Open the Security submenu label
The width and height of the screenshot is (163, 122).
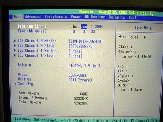tap(25, 84)
